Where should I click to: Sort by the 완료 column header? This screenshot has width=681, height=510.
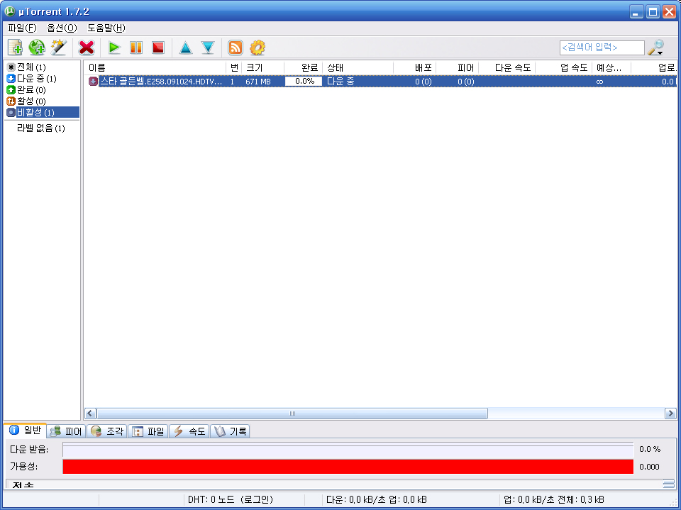click(x=303, y=67)
